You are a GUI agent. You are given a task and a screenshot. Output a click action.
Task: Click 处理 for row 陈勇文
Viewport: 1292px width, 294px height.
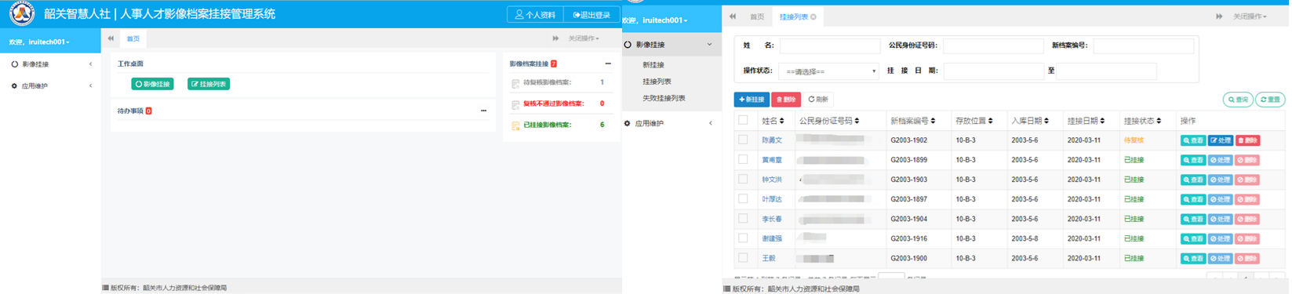click(x=1221, y=140)
